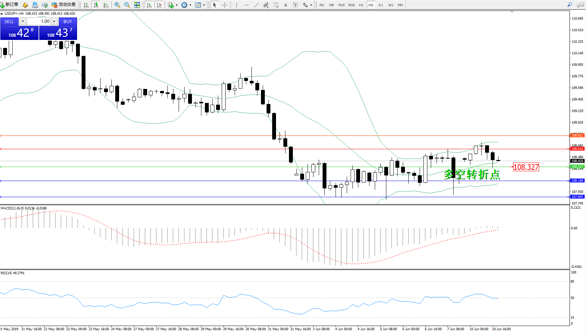Select the crosshair cursor tool
This screenshot has height=333, width=586.
[x=225, y=5]
